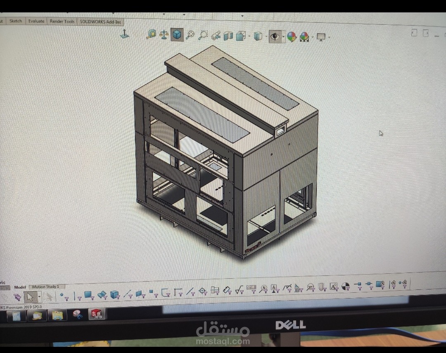Toggle the Filter Sketch Segments icon
This screenshot has height=353, width=446.
(178, 292)
